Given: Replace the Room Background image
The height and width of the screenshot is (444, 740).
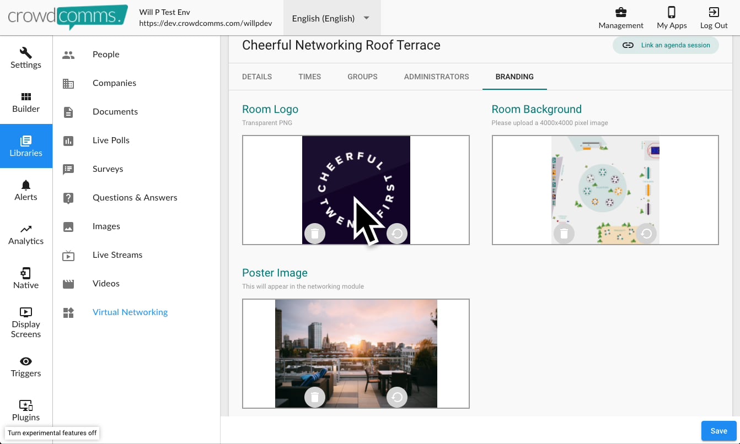Looking at the screenshot, I should 646,234.
